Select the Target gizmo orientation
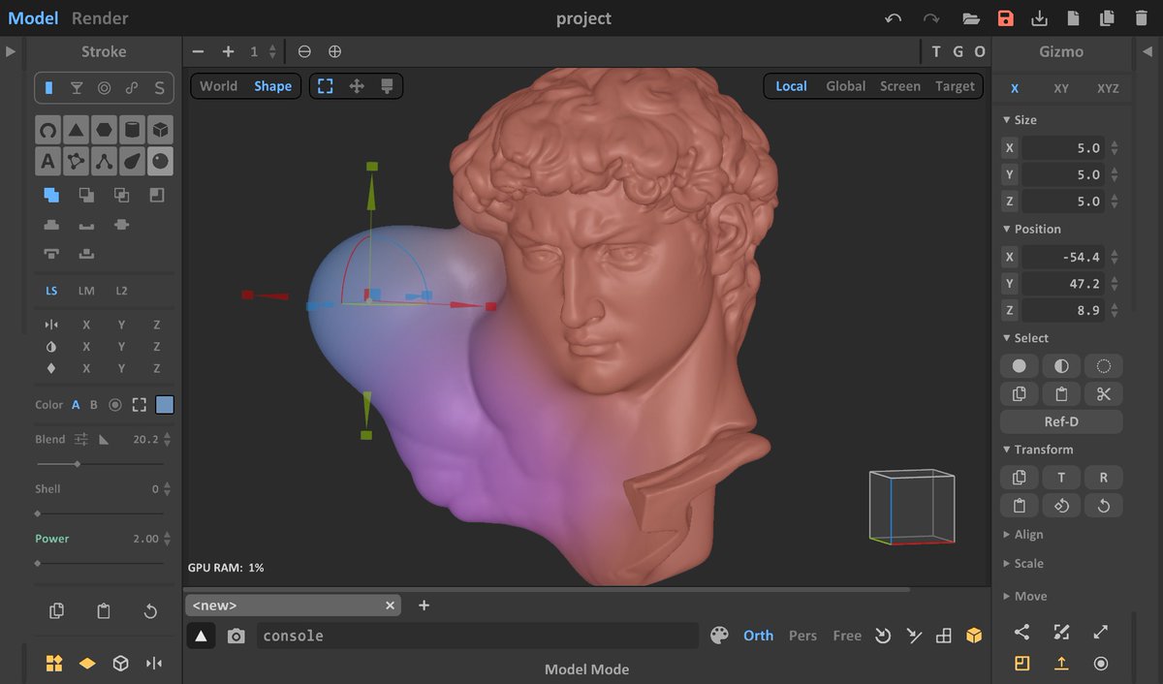1163x684 pixels. (955, 86)
